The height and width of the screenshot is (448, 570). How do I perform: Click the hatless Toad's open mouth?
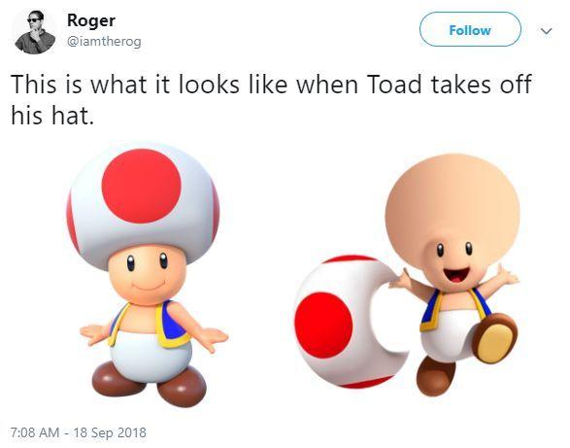pyautogui.click(x=455, y=275)
